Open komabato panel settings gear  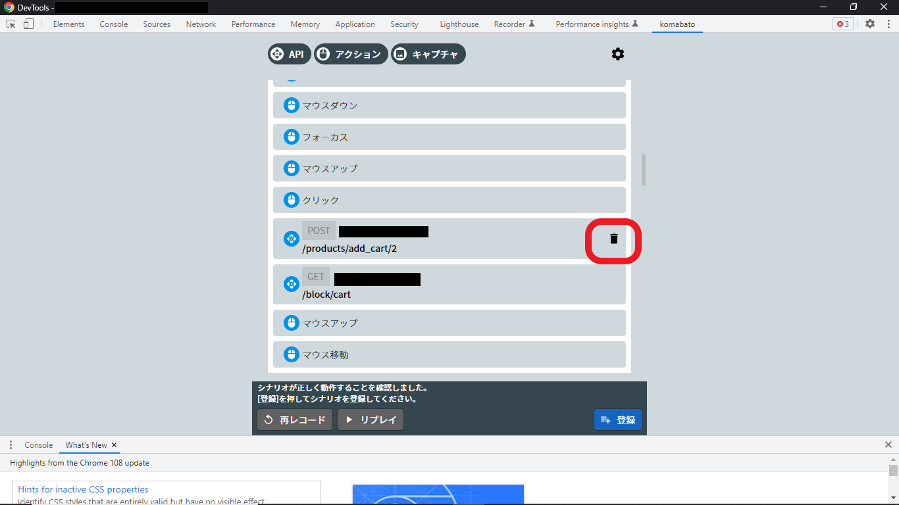pos(617,54)
